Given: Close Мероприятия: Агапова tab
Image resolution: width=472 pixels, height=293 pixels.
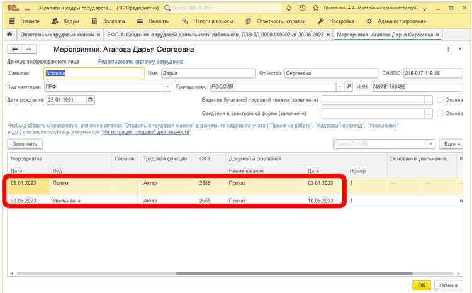Looking at the screenshot, I should click(x=437, y=35).
